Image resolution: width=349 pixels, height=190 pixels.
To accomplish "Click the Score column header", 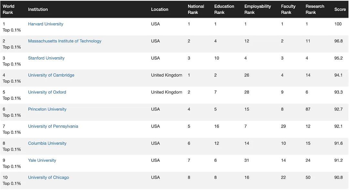I will (340, 9).
